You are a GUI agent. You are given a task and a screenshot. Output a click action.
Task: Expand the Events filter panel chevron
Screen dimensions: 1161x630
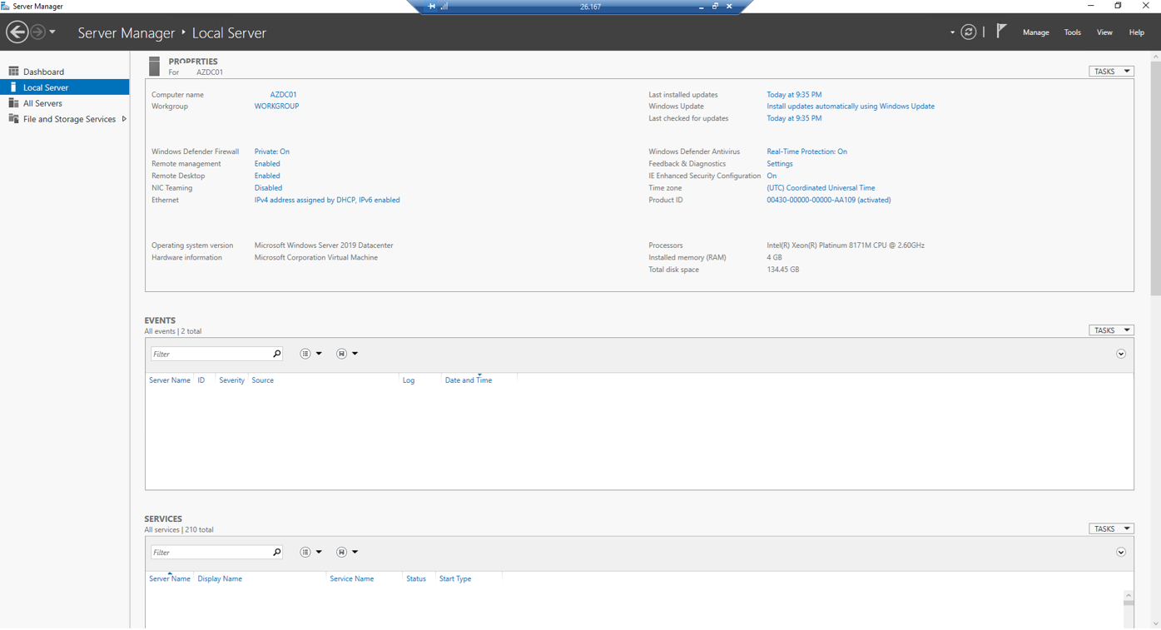[1121, 354]
